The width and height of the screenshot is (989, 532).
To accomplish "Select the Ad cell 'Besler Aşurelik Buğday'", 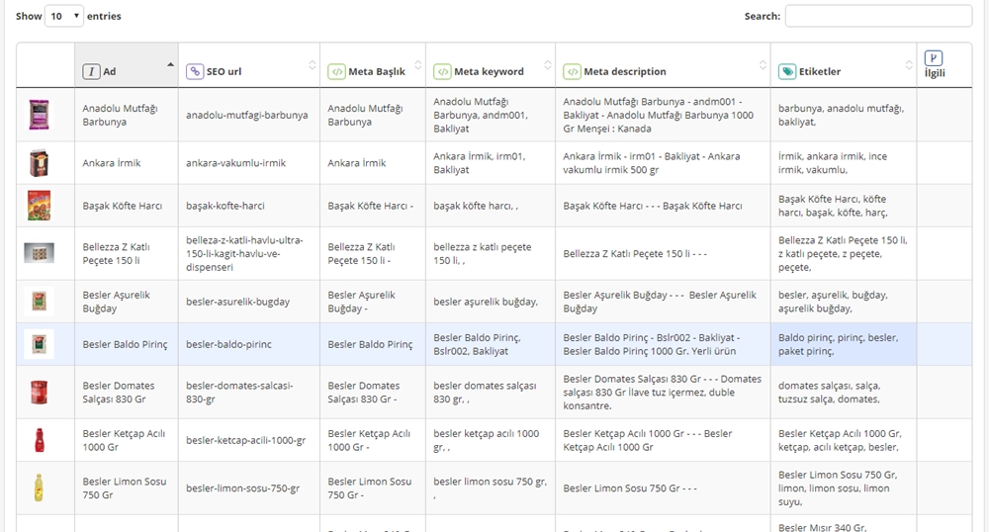I will coord(127,302).
